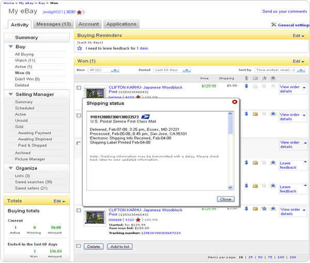Go to Home in the breadcrumb

9,3
